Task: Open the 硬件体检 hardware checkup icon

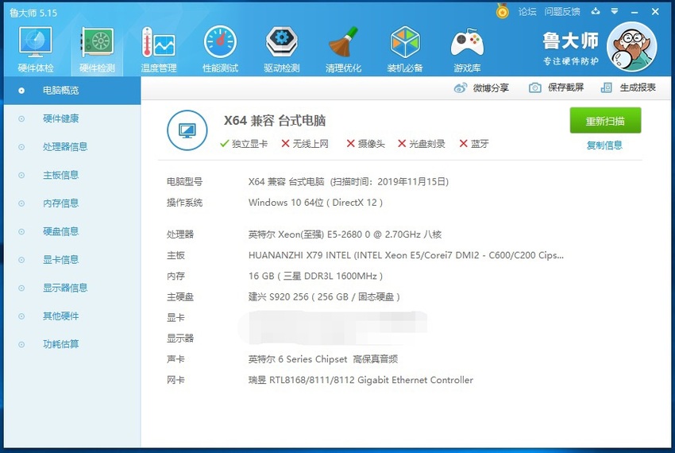Action: pos(35,49)
